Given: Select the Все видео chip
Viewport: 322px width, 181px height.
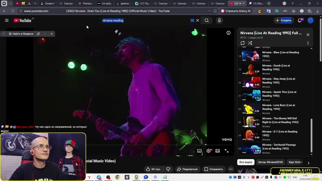Looking at the screenshot, I should (246, 162).
